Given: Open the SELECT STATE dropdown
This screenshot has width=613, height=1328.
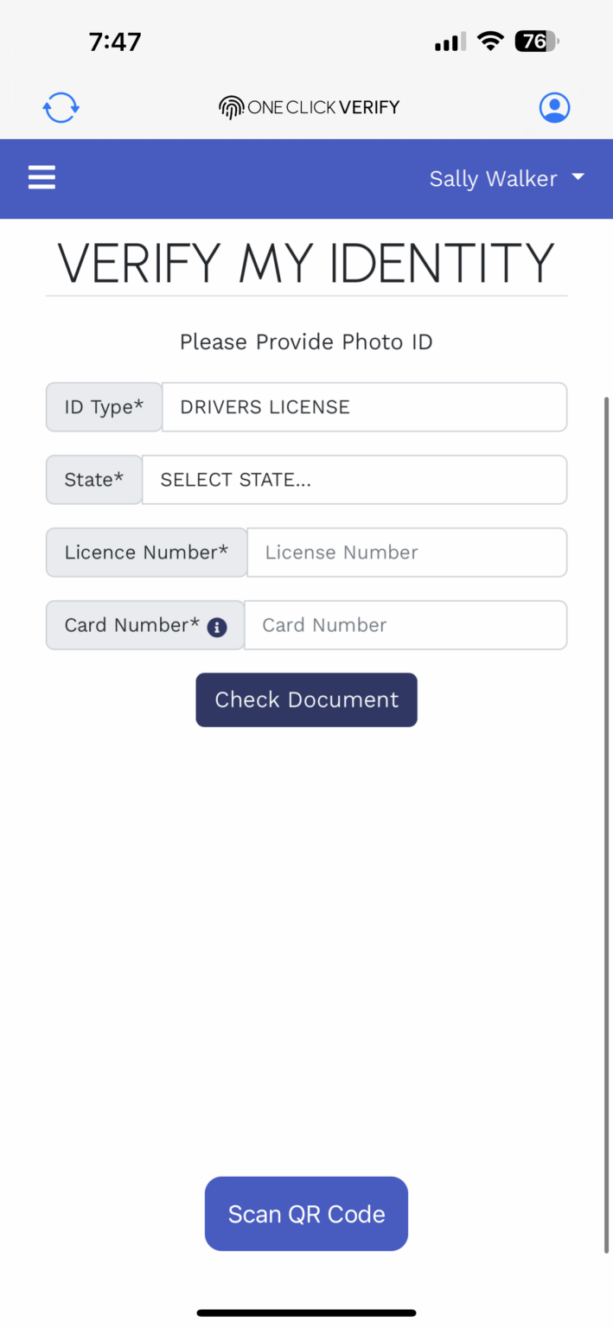Looking at the screenshot, I should 354,479.
